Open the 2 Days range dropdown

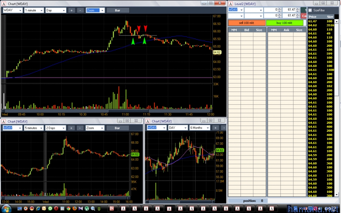click(x=64, y=128)
